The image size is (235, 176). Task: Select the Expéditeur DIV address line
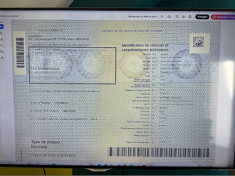coord(59,39)
